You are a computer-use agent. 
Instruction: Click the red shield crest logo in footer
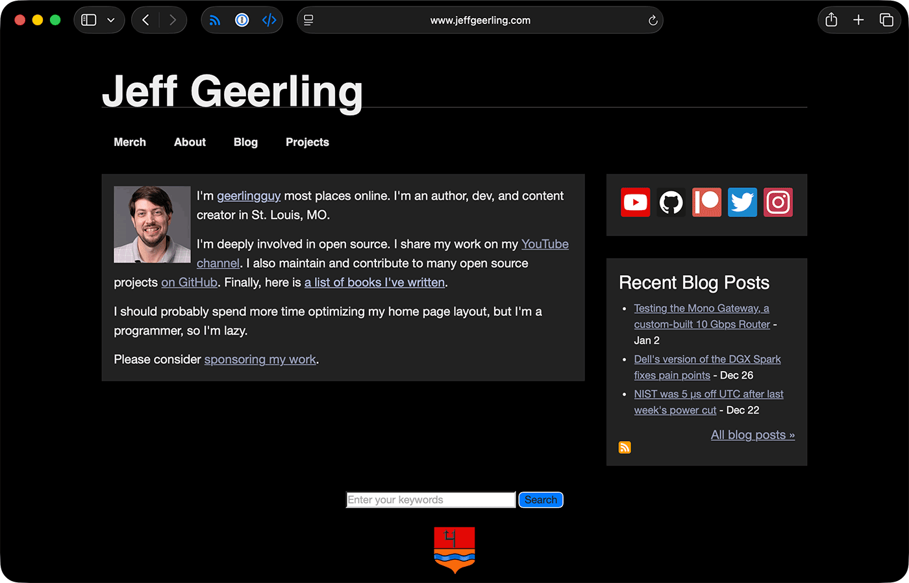point(454,550)
